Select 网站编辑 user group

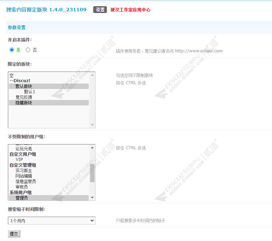coord(49,176)
